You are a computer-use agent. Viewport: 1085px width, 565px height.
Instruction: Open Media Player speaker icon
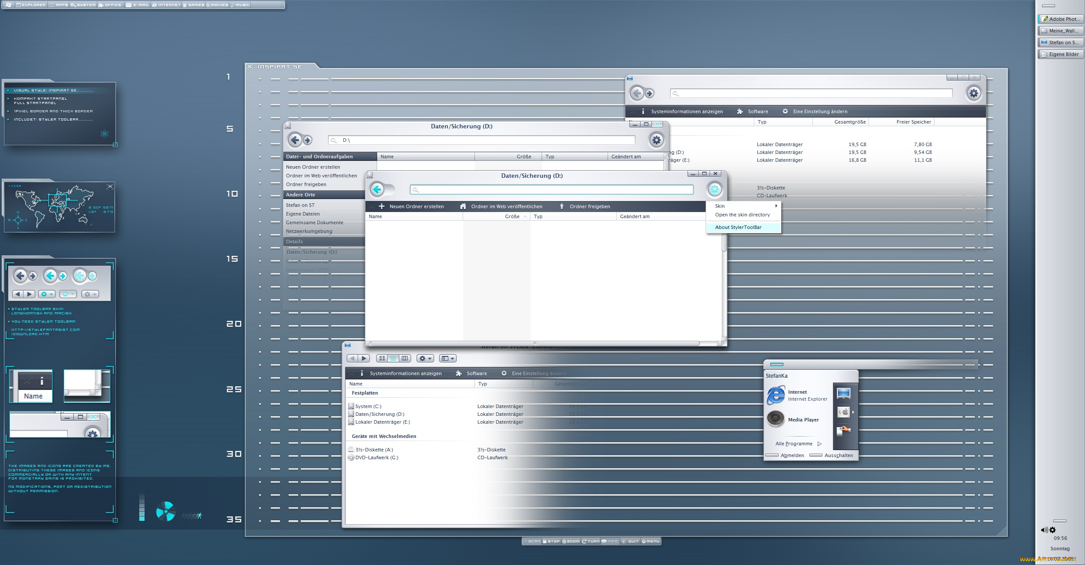(x=776, y=419)
